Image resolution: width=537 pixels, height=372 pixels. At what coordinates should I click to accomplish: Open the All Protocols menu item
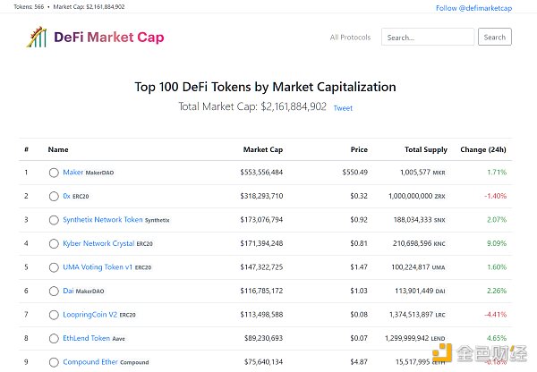click(350, 38)
